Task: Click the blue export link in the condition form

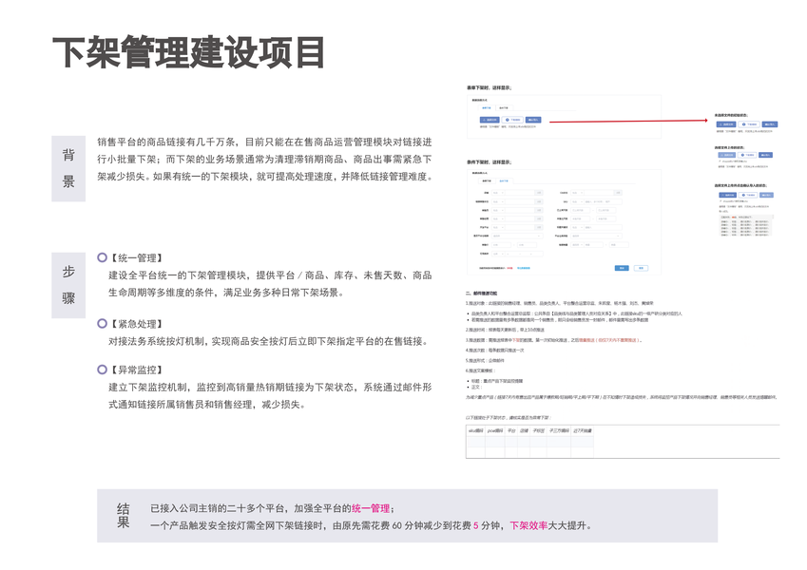Action: 524,268
